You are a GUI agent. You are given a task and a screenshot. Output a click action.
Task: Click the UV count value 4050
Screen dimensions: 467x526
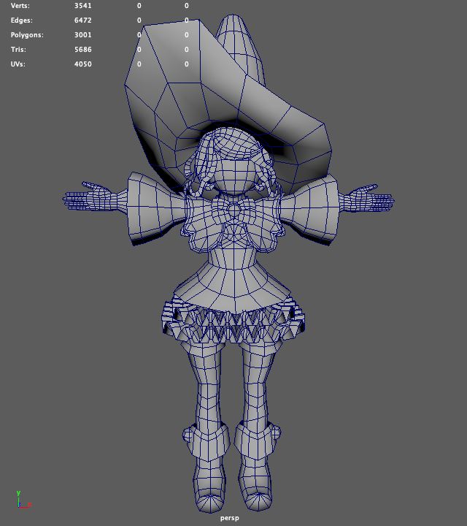tap(82, 64)
